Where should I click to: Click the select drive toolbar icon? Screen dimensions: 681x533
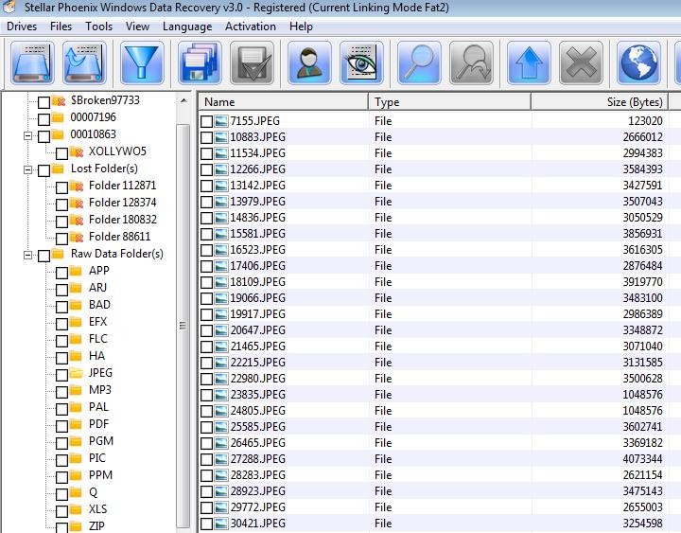click(32, 62)
